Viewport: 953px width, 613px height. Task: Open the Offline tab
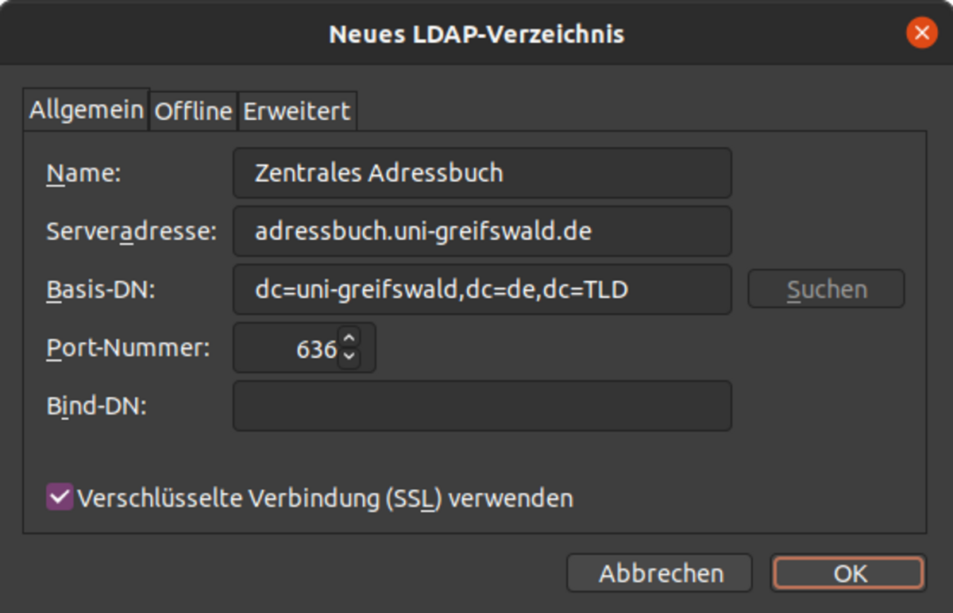(193, 111)
